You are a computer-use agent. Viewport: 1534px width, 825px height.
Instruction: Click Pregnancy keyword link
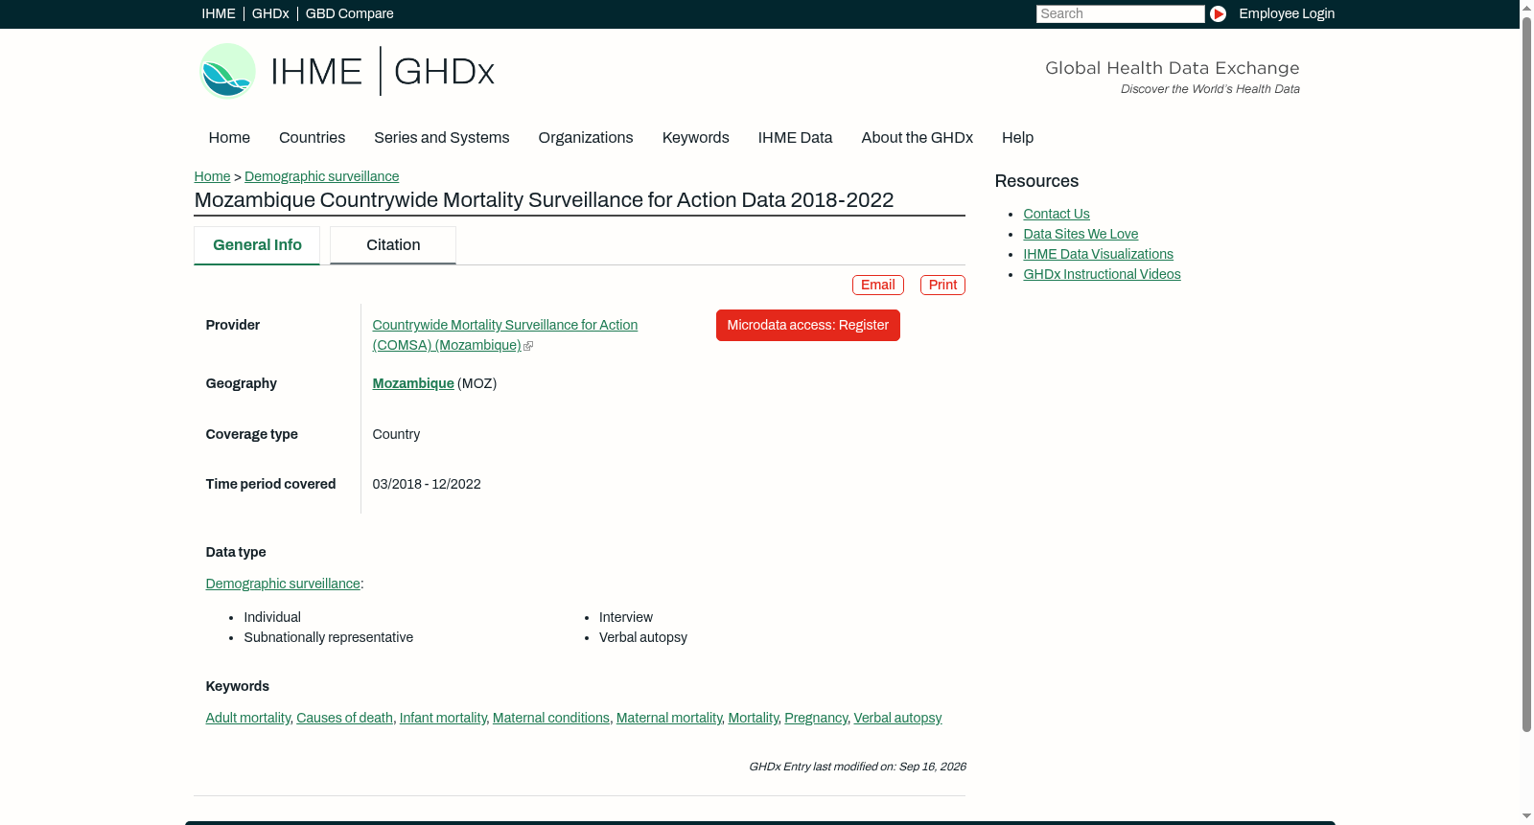[816, 718]
